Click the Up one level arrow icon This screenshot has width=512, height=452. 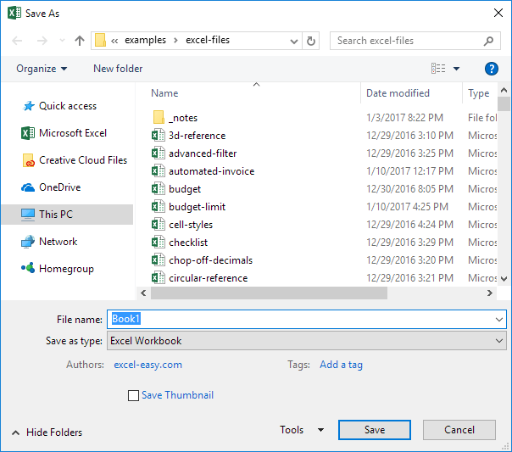tap(80, 41)
